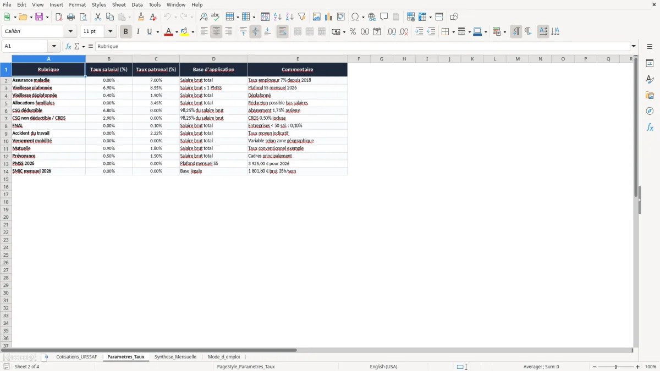
Task: Expand Name Box A1 dropdown
Action: pyautogui.click(x=54, y=46)
